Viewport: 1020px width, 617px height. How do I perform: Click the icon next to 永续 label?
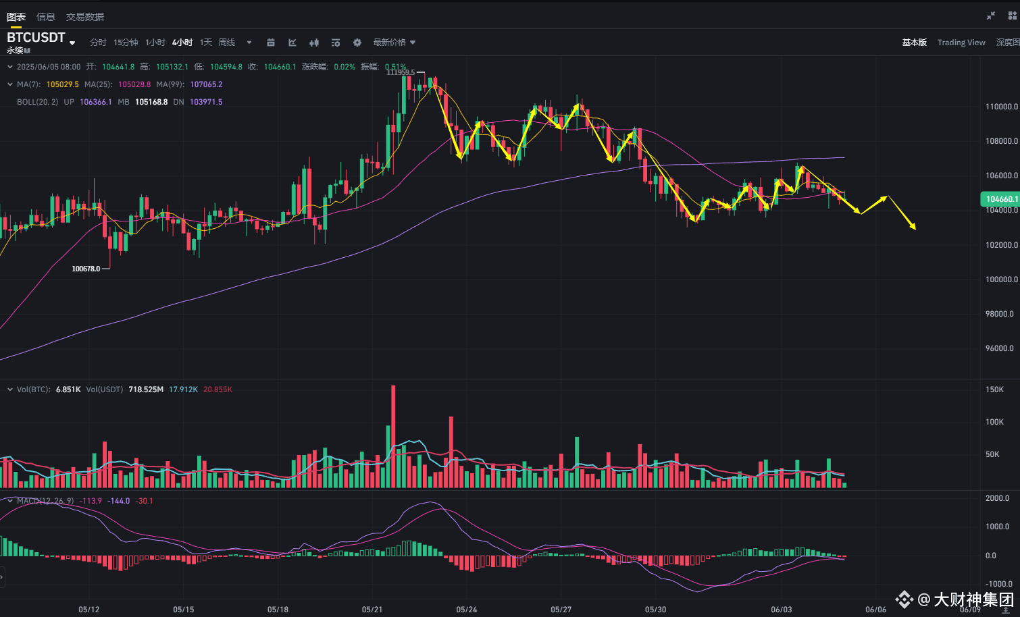click(x=28, y=51)
